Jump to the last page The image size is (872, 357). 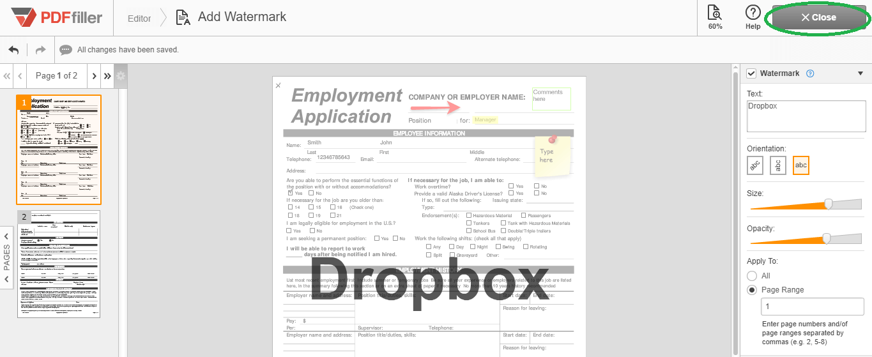107,76
